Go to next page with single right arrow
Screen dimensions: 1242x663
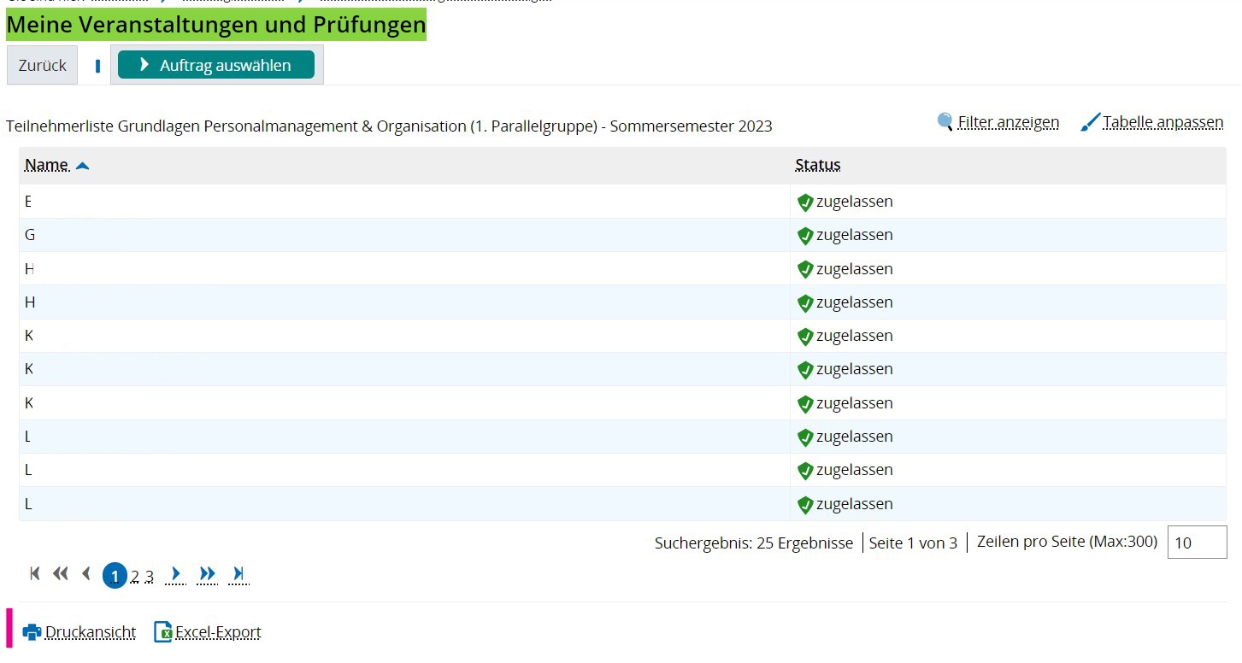click(x=176, y=573)
